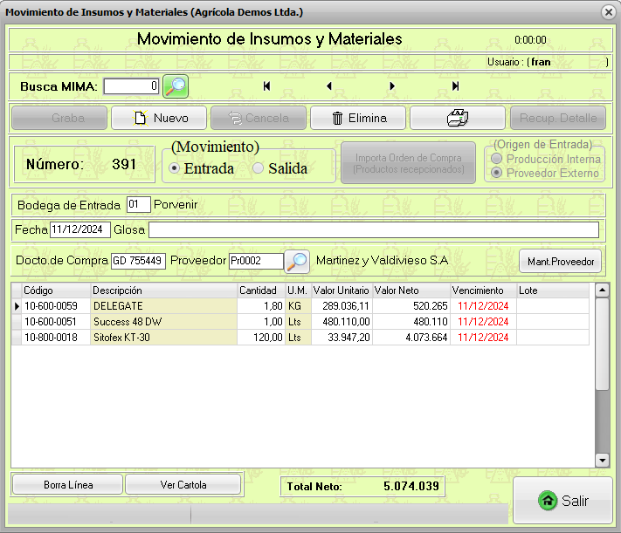621x533 pixels.
Task: Click the Docto.de Compra field
Action: (x=138, y=261)
